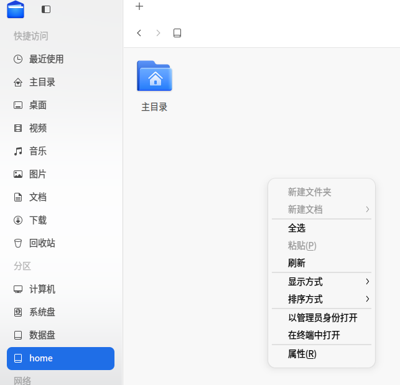Screen dimensions: 400x385
Task: Click the system disk icon beside 系统盘
Action: pos(18,312)
